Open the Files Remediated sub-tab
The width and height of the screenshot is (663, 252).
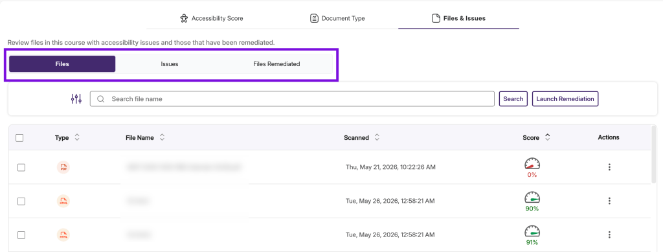pyautogui.click(x=276, y=64)
